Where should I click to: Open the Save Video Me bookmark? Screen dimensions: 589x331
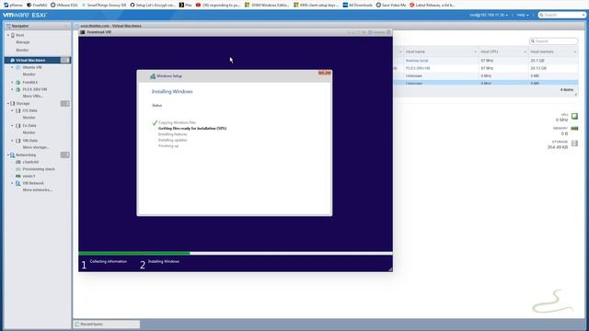tap(391, 5)
